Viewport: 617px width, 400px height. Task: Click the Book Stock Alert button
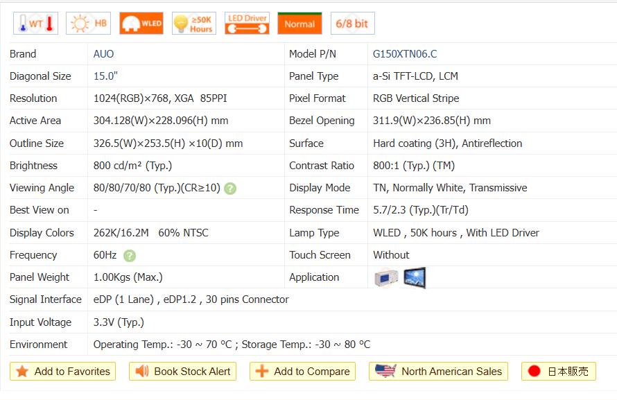point(182,372)
